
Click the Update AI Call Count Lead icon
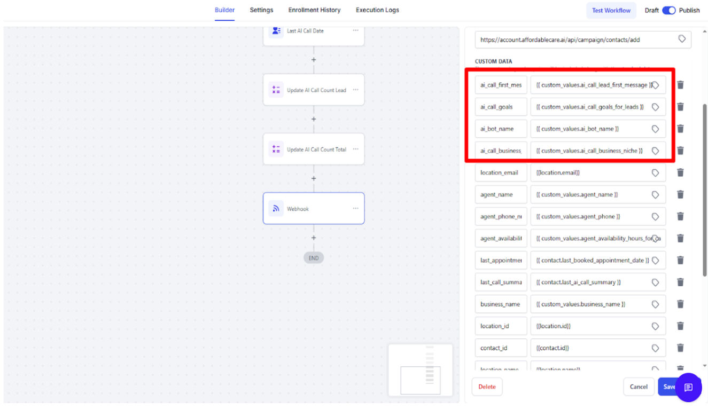(x=276, y=90)
